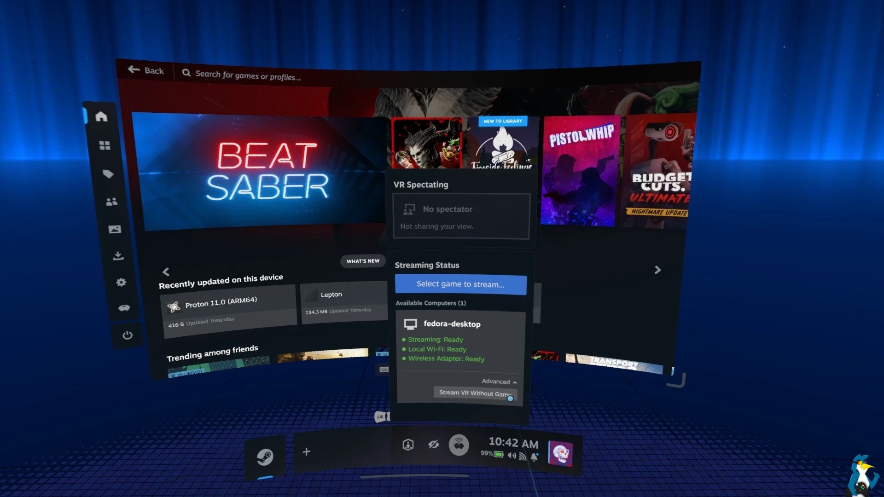Screen dimensions: 884x497
Task: Open the Downloads icon in sidebar
Action: tap(118, 255)
